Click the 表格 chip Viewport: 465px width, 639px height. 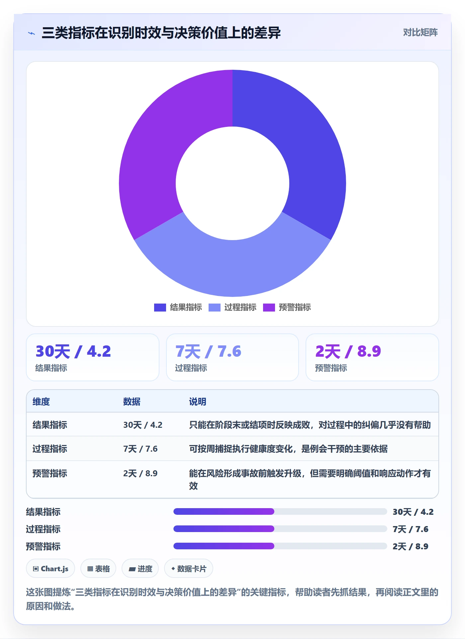(98, 569)
